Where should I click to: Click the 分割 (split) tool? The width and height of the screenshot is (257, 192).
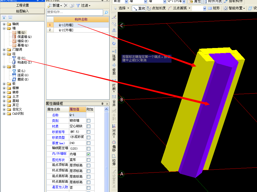pyautogui.click(x=114, y=115)
